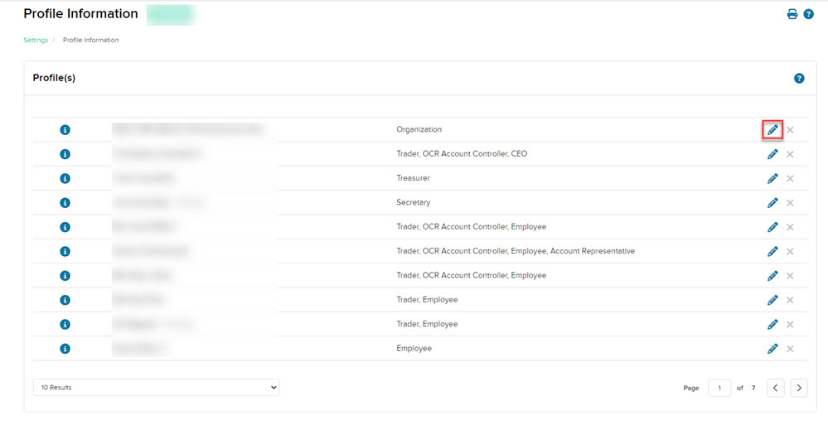The width and height of the screenshot is (828, 425).
Task: Edit the CEO profile row
Action: tap(772, 154)
